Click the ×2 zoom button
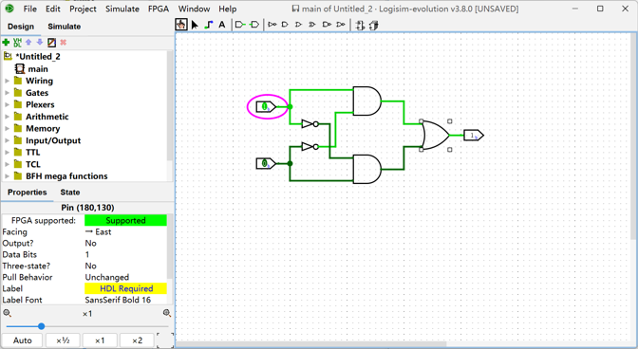This screenshot has height=349, width=638. click(137, 340)
